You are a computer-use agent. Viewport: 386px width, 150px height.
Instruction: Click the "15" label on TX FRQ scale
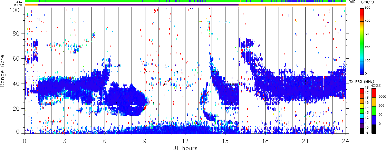pyautogui.click(x=367, y=102)
